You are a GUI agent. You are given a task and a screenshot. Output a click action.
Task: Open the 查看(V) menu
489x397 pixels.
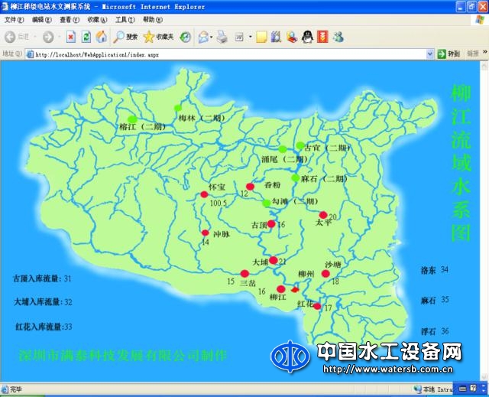(70, 20)
